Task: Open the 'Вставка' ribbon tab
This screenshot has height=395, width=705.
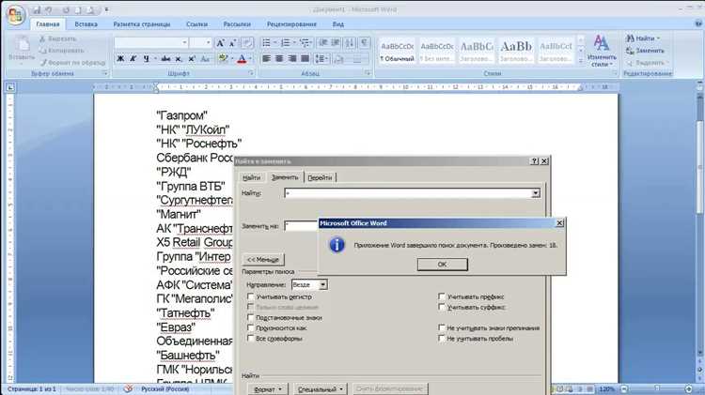Action: pyautogui.click(x=86, y=24)
